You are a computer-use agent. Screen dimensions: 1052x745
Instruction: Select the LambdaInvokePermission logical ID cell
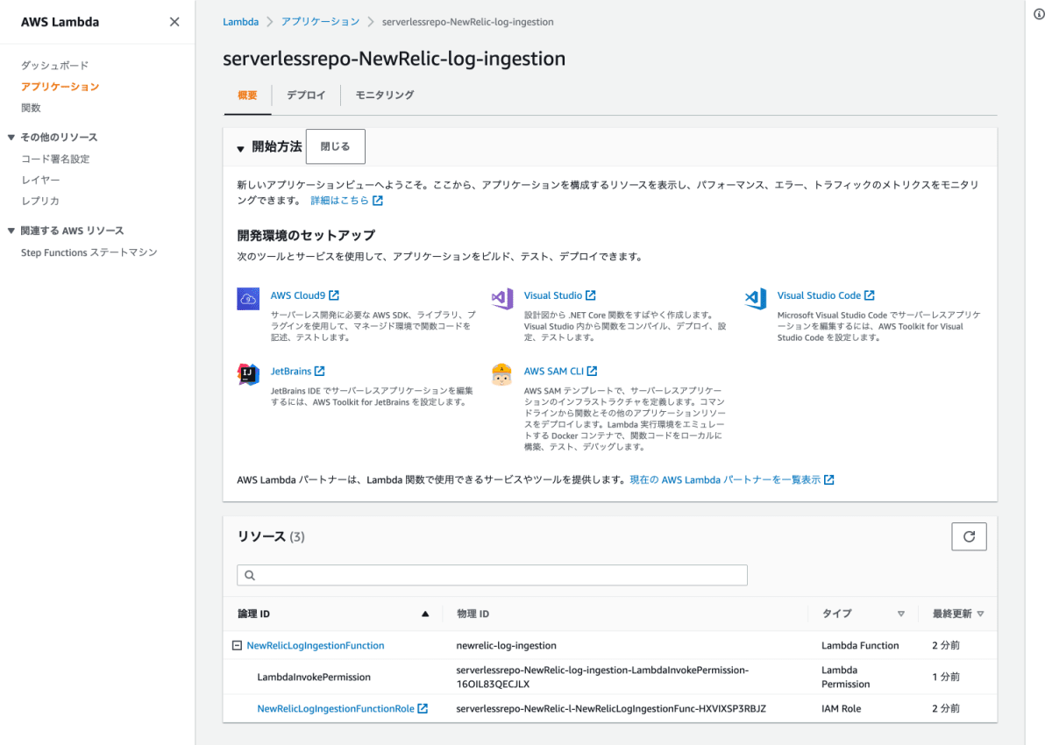314,677
